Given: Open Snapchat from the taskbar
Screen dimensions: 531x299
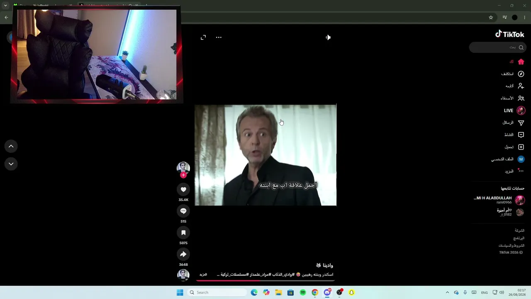Looking at the screenshot, I should pos(351,292).
